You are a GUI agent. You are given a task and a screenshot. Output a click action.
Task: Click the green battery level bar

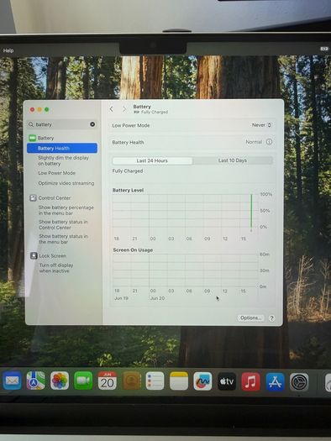click(x=251, y=211)
